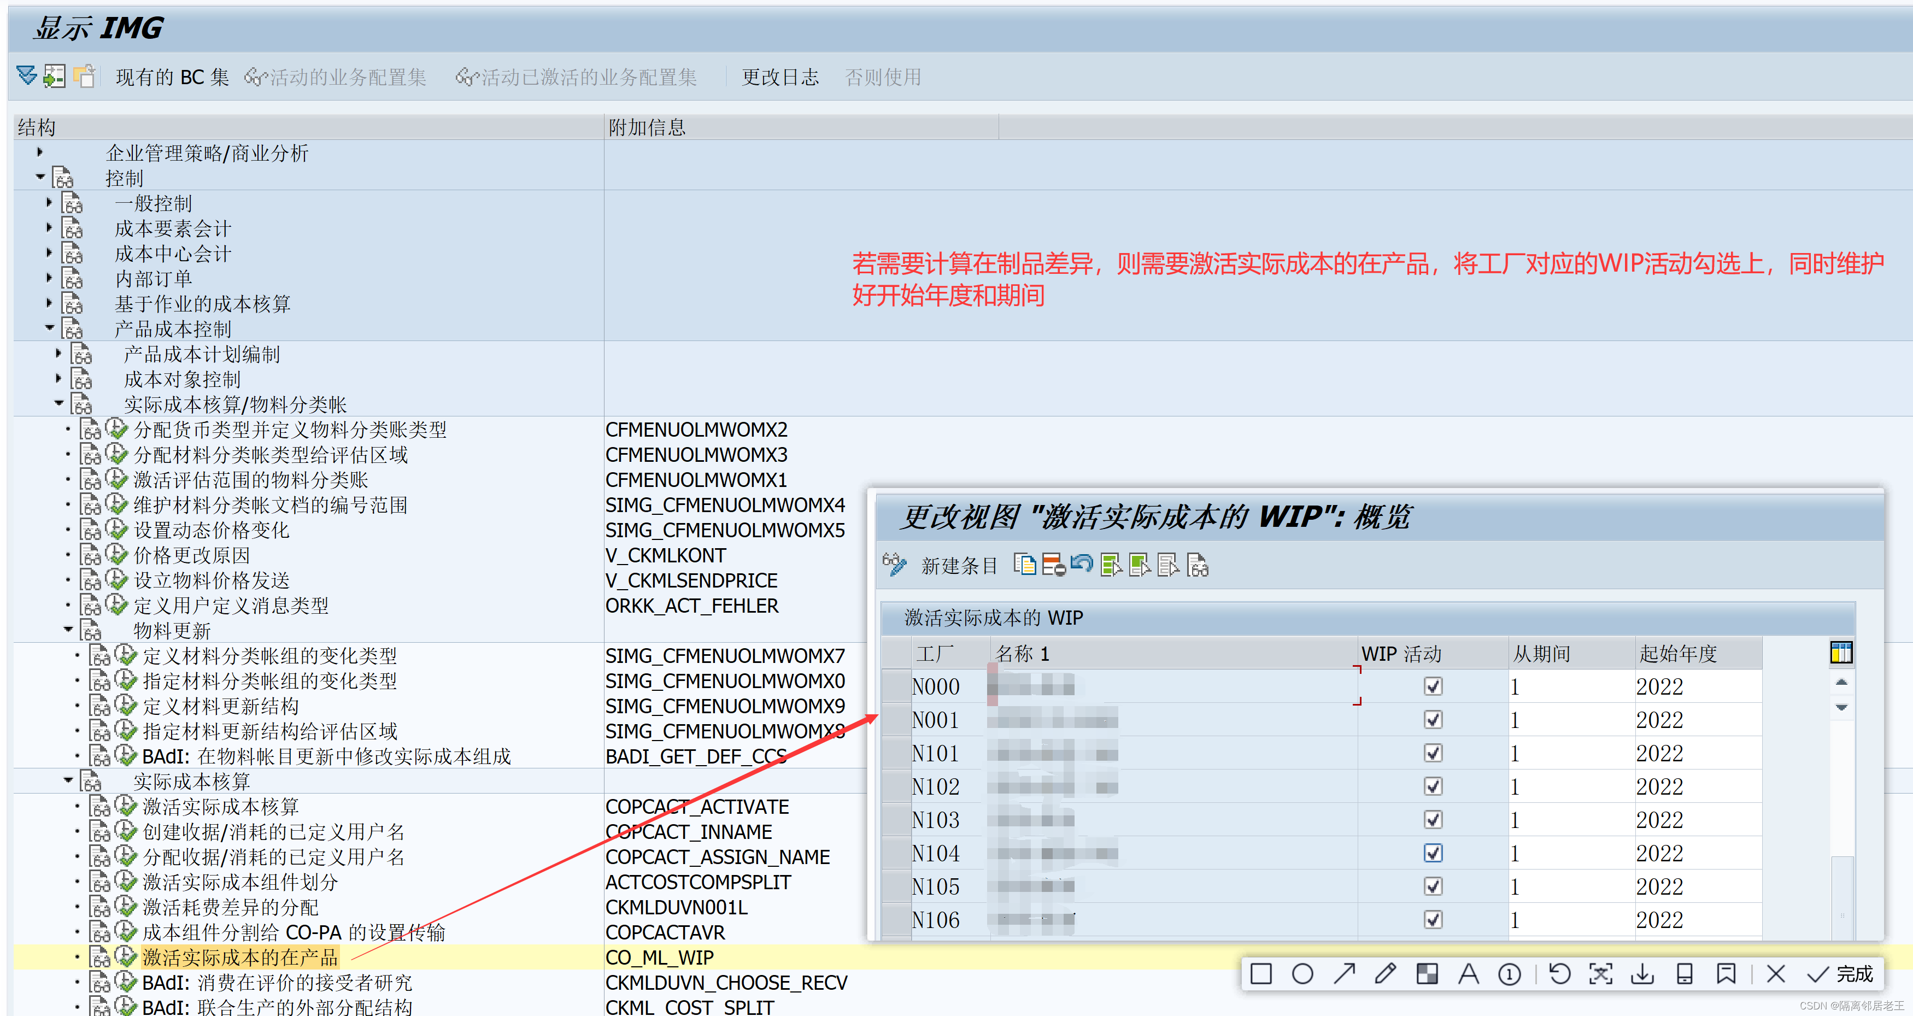Open 更改日志 from the toolbar
Image resolution: width=1913 pixels, height=1016 pixels.
pyautogui.click(x=780, y=77)
